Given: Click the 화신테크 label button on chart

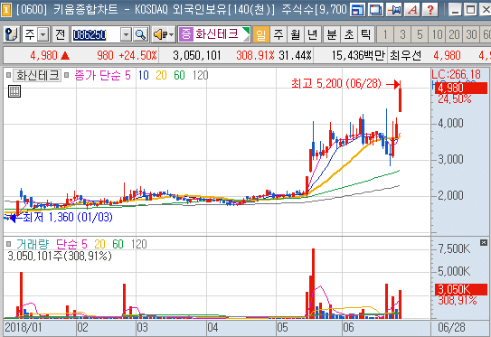Looking at the screenshot, I should pos(38,75).
